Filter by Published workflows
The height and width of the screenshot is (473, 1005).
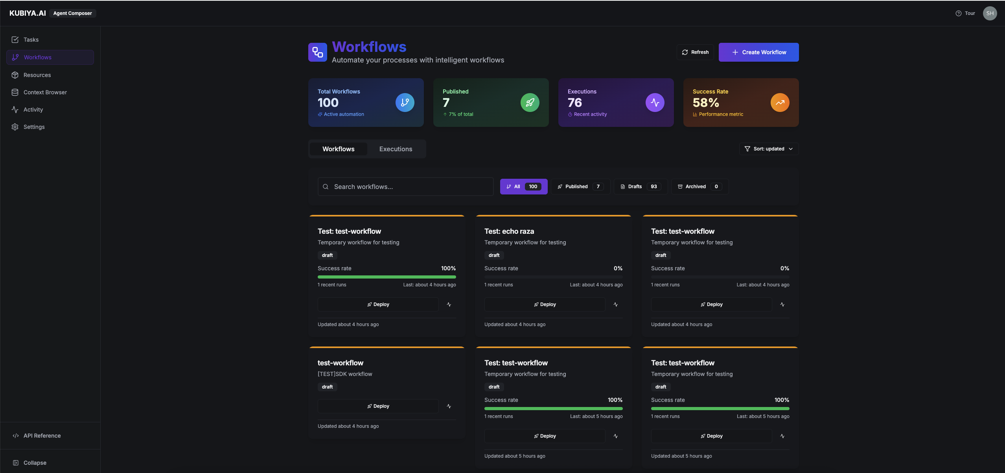(x=580, y=187)
